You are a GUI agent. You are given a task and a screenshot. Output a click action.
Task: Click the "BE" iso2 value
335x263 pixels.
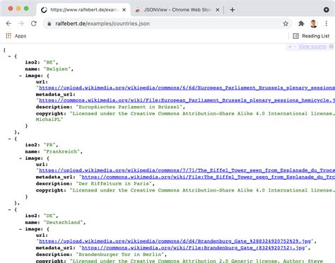(x=49, y=62)
